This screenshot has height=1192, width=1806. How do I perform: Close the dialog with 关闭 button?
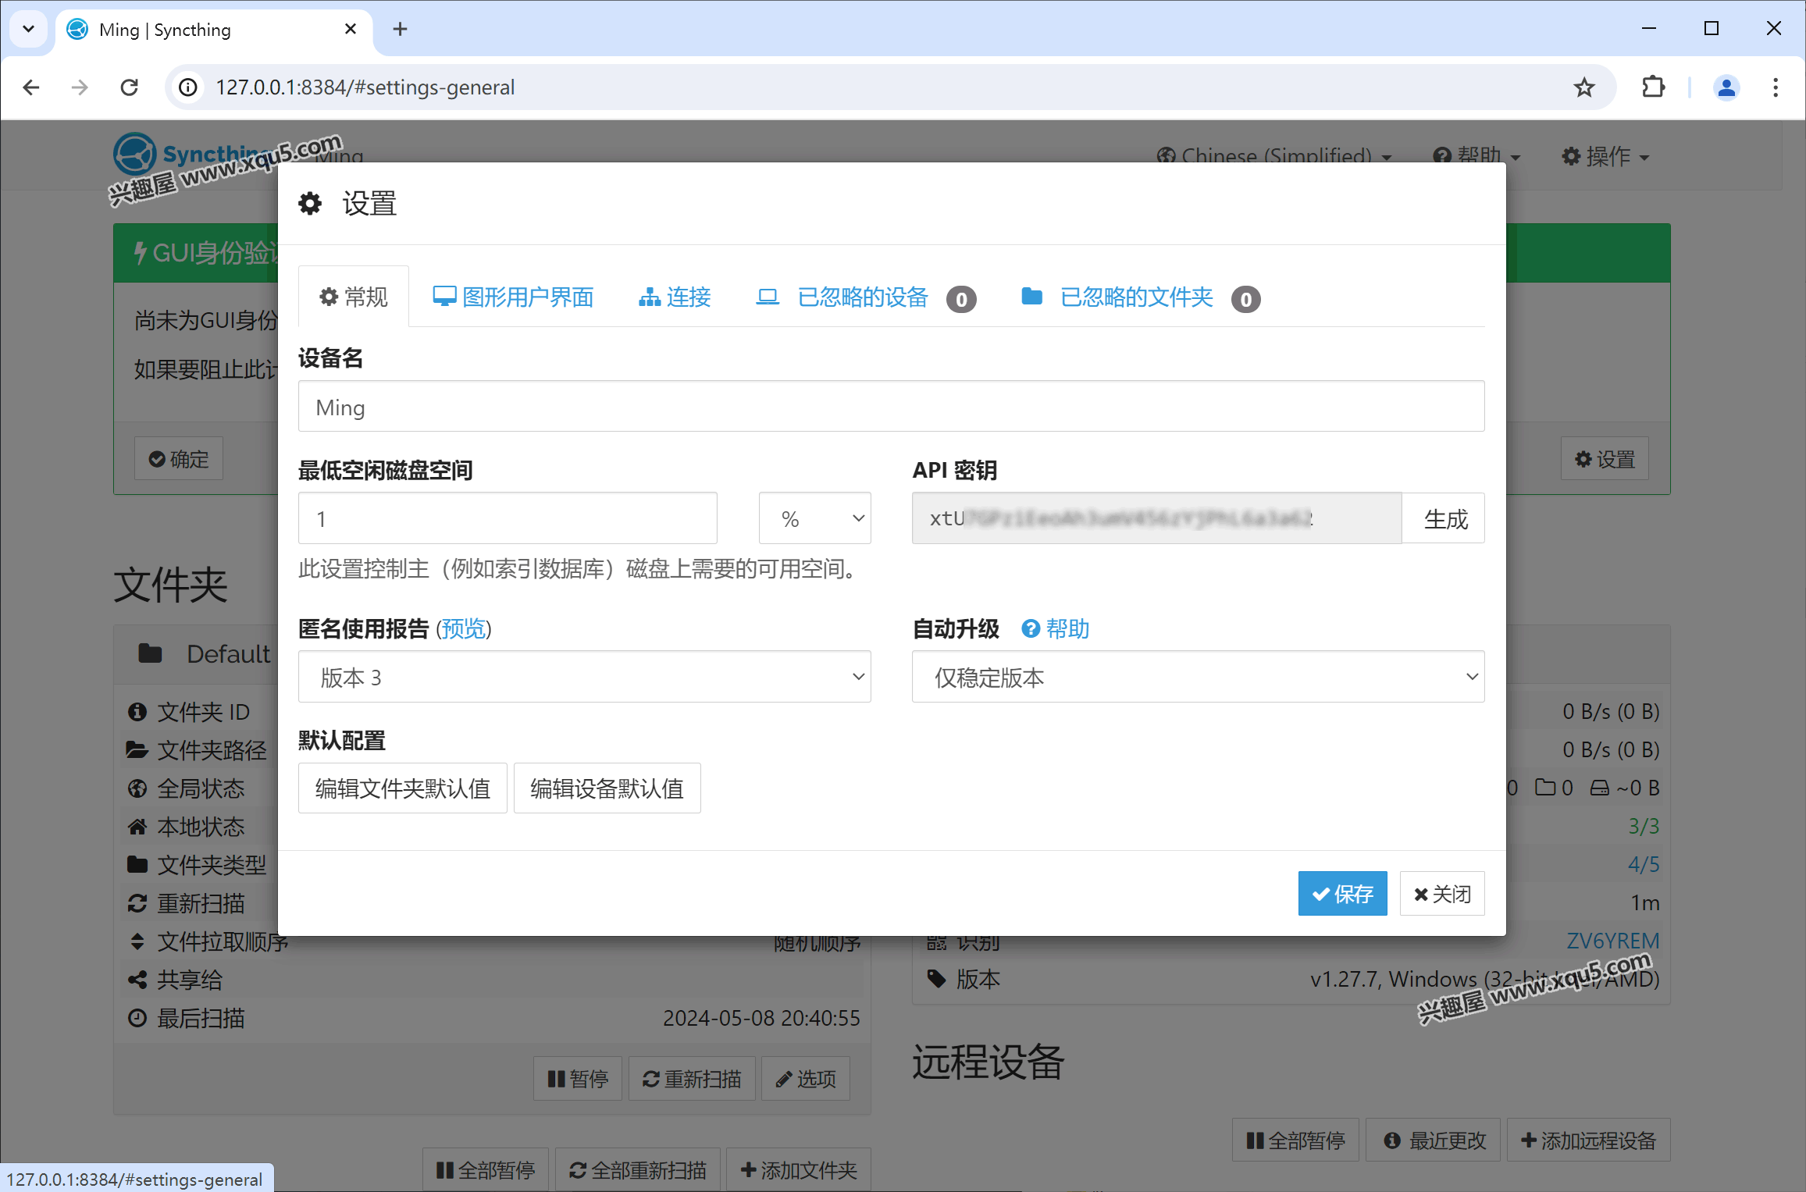tap(1442, 894)
